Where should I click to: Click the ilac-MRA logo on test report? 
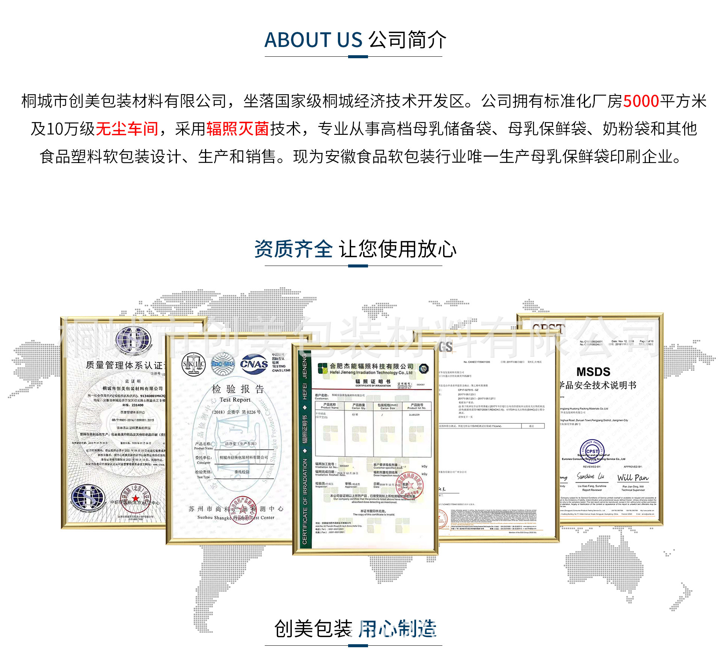pyautogui.click(x=223, y=364)
